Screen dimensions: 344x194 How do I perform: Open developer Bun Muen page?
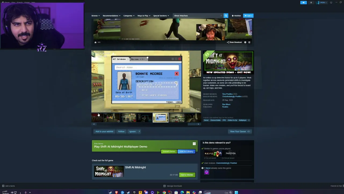pos(226,104)
